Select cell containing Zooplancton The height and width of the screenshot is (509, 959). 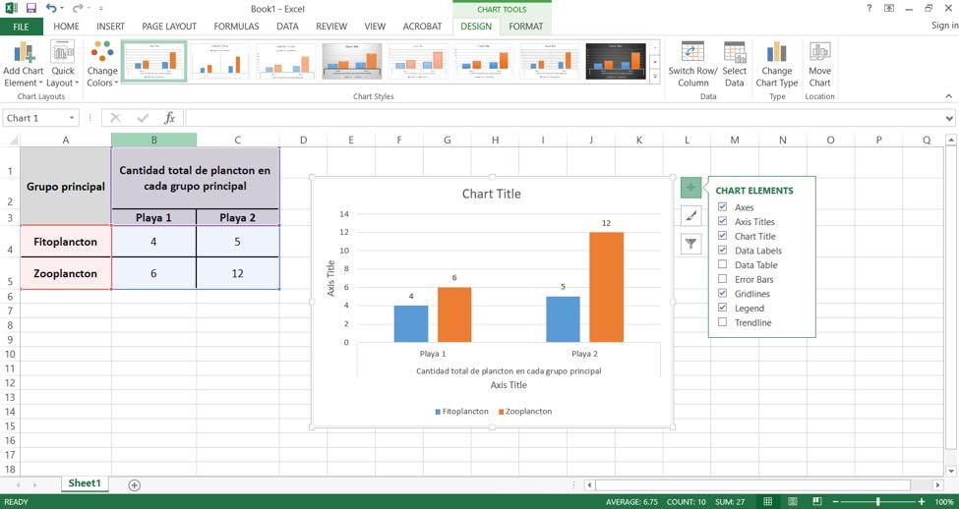[x=66, y=273]
